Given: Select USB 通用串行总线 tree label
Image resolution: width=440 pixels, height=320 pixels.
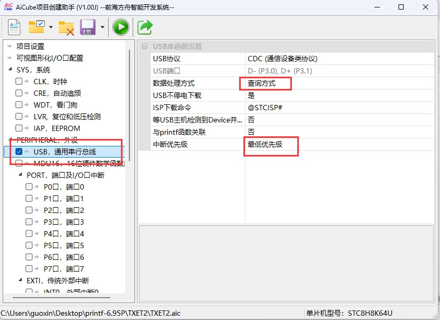Looking at the screenshot, I should (65, 152).
